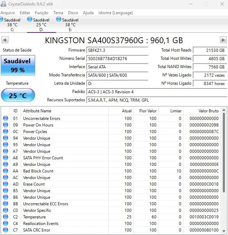Click the ID column header
The height and width of the screenshot is (235, 228).
click(15, 111)
